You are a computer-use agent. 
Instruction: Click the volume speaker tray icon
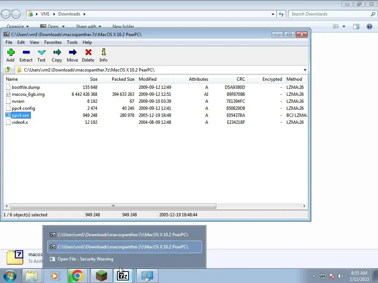(x=341, y=276)
